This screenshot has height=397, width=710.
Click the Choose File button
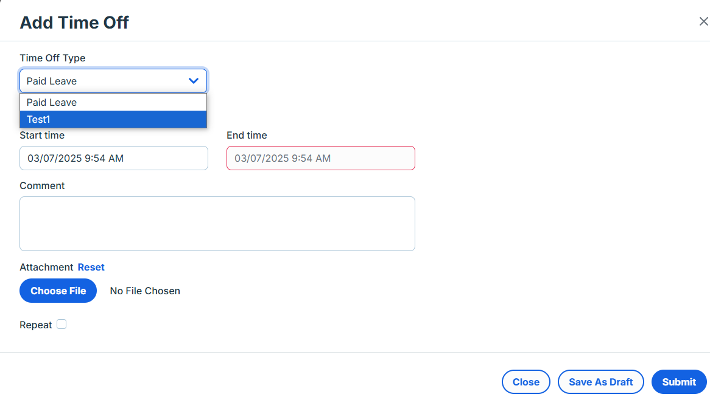pyautogui.click(x=58, y=291)
